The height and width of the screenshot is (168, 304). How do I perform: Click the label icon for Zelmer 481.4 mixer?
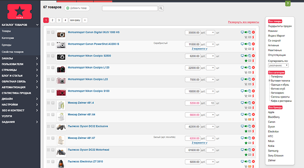pos(250,108)
